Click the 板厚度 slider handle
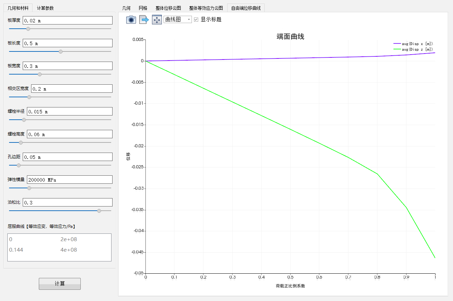453x301 pixels. 28,29
